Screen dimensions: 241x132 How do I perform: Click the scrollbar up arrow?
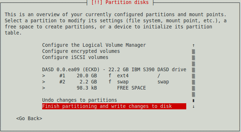(x=193, y=45)
